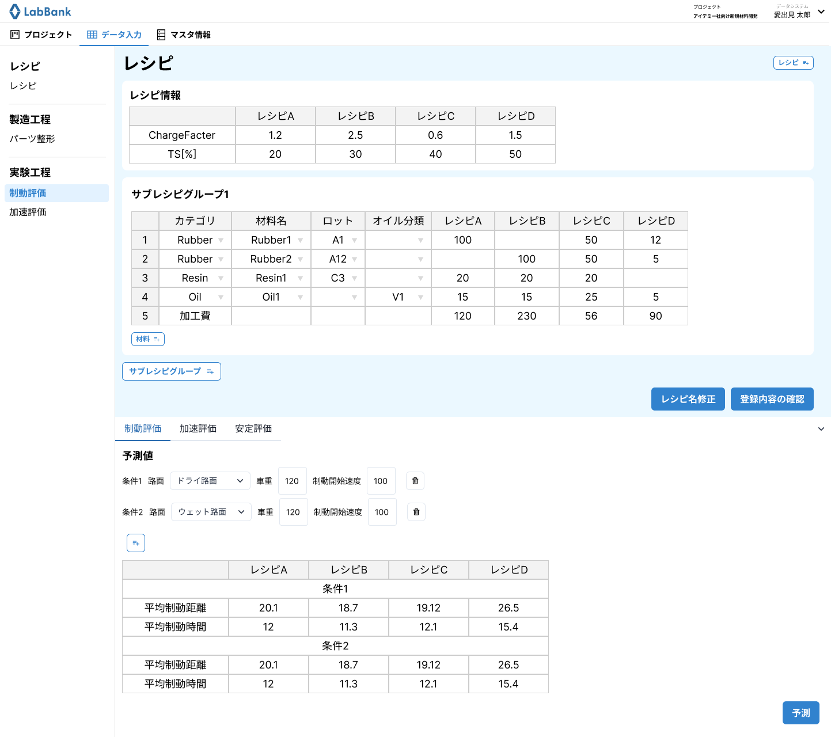Viewport: 831px width, 737px height.
Task: Open category dropdown in row 1 Rubber
Action: coord(221,240)
